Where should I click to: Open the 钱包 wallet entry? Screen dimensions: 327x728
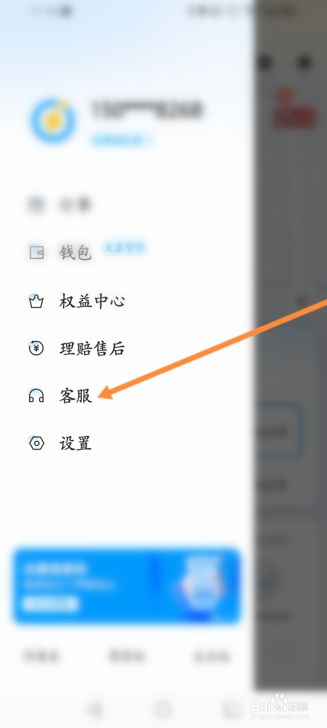click(x=75, y=252)
